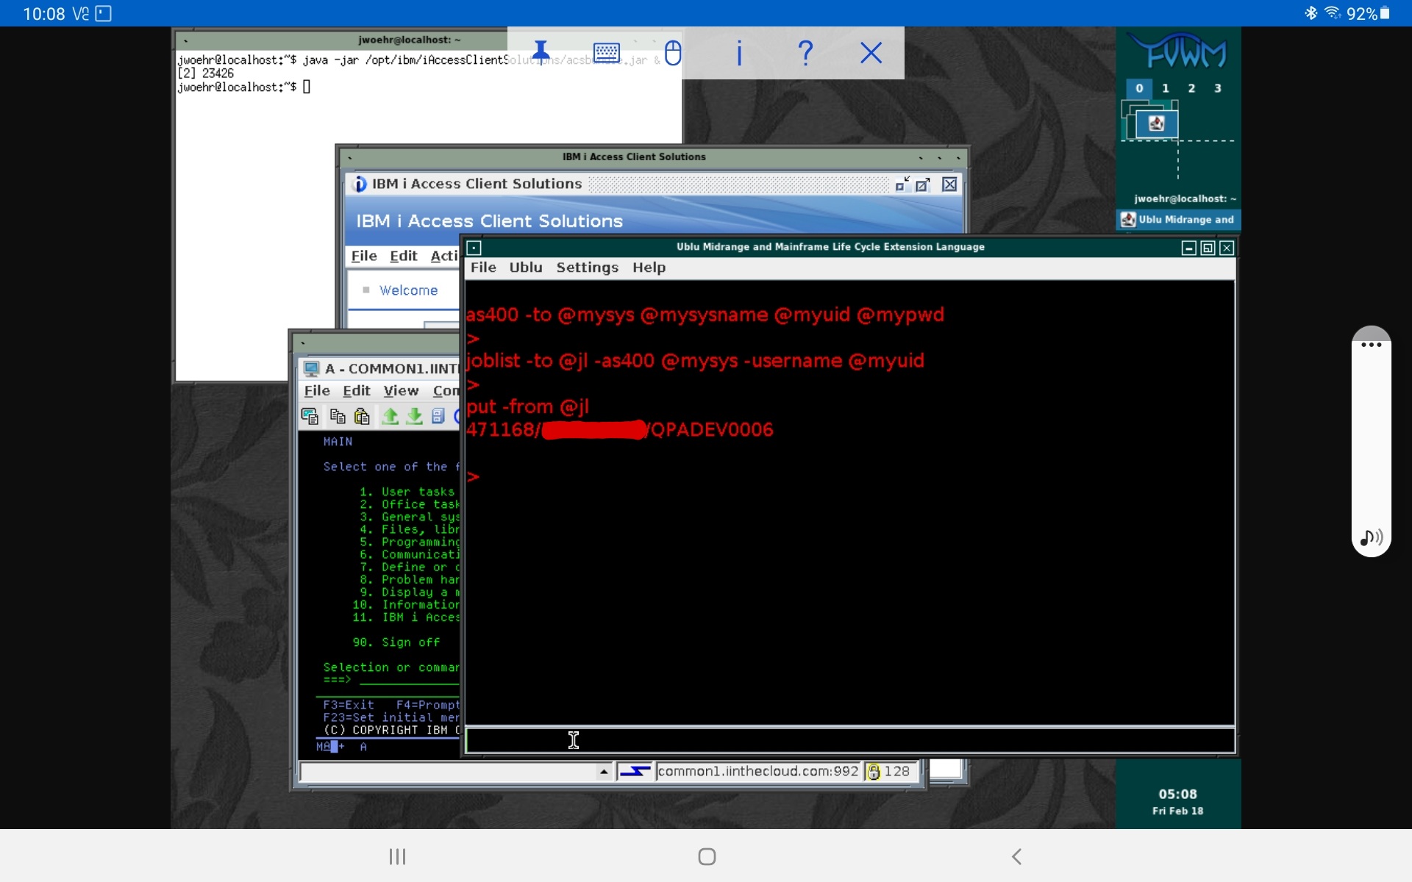Click the connection status icon in emulator status bar
This screenshot has height=882, width=1412.
635,771
